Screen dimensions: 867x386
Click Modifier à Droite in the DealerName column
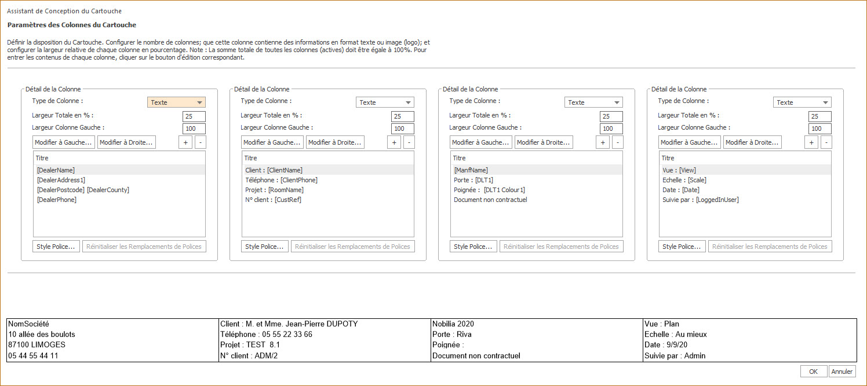126,142
